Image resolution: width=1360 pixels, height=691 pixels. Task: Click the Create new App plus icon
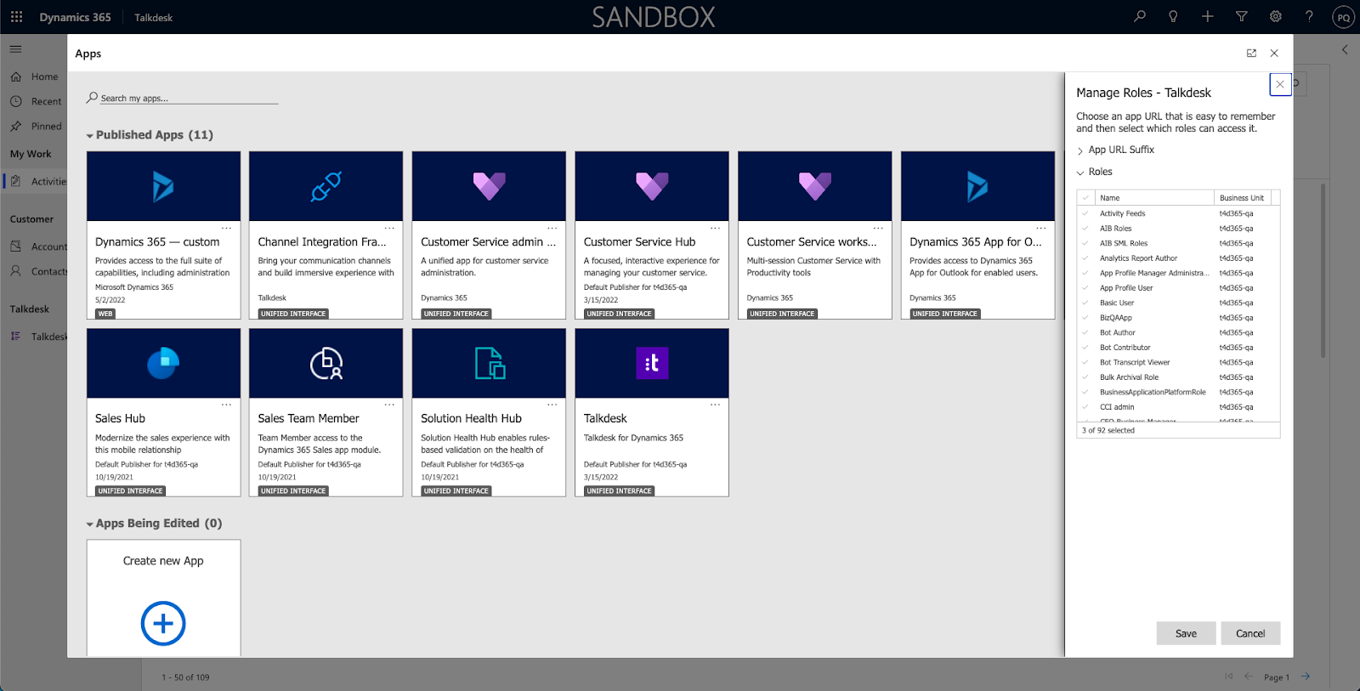coord(163,623)
